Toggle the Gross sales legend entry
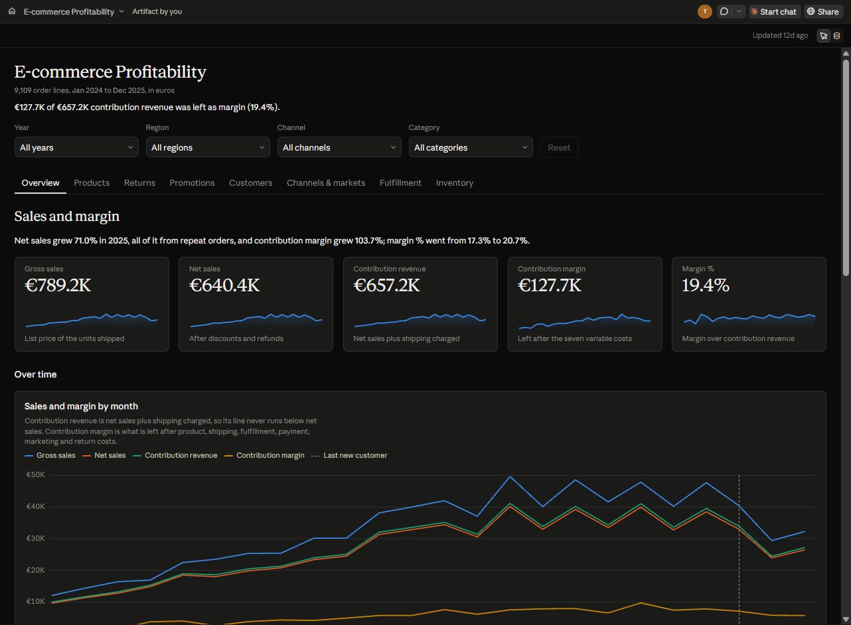 (50, 455)
